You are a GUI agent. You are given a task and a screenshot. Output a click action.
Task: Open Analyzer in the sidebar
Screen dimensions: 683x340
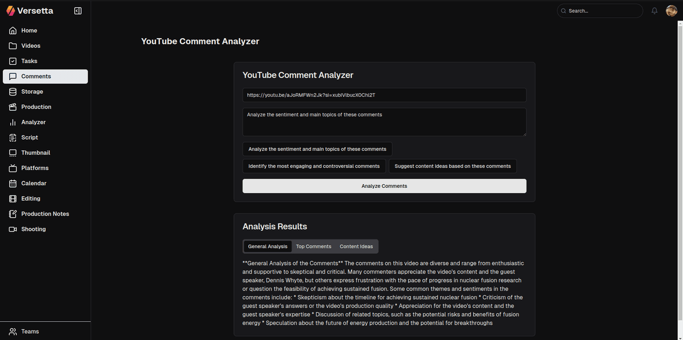tap(45, 122)
